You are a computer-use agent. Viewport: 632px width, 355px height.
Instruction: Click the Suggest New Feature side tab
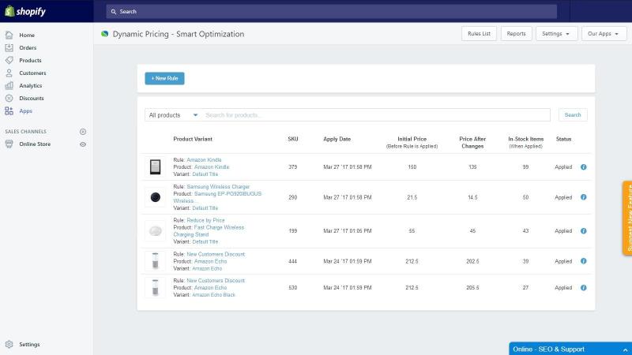[x=627, y=219]
